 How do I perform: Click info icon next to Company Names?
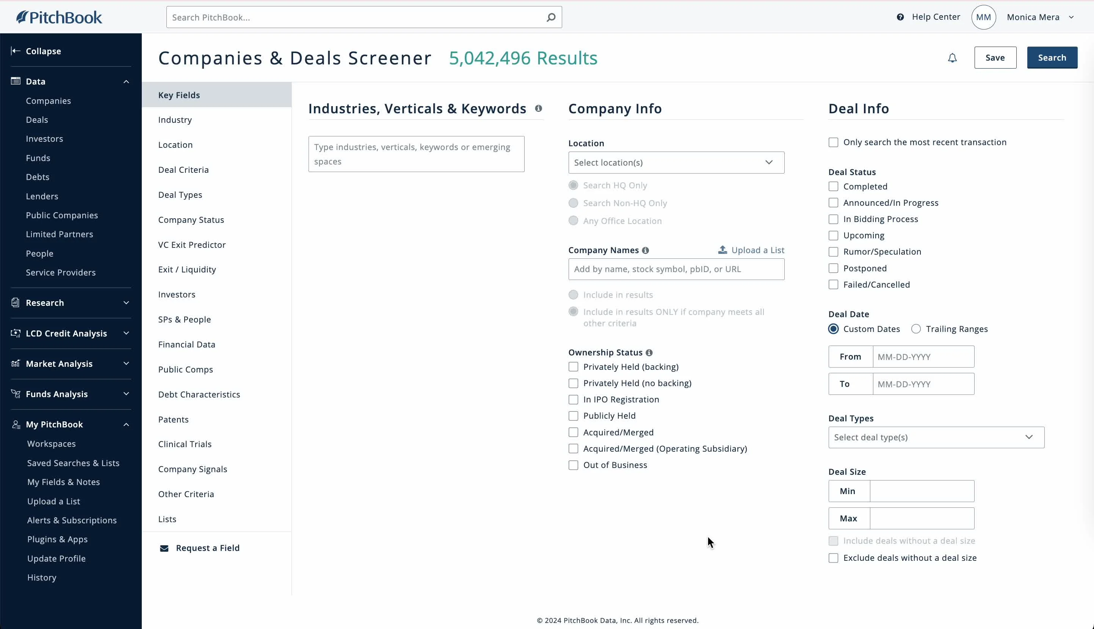[646, 250]
